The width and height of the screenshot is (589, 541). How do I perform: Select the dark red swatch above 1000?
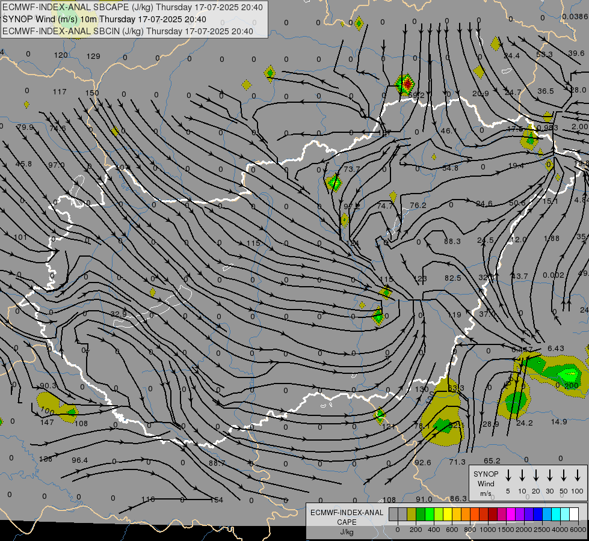tap(493, 515)
